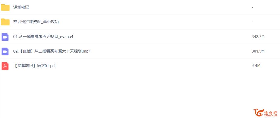Click the 304.9M file size
280x118 pixels.
pos(258,51)
